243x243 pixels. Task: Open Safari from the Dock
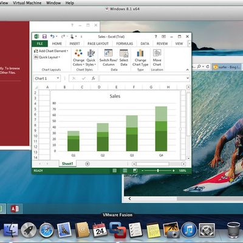(x=46, y=230)
